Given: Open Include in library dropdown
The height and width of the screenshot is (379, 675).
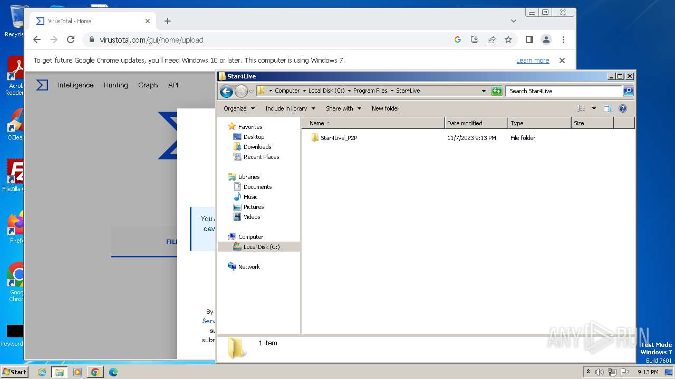Looking at the screenshot, I should point(290,108).
